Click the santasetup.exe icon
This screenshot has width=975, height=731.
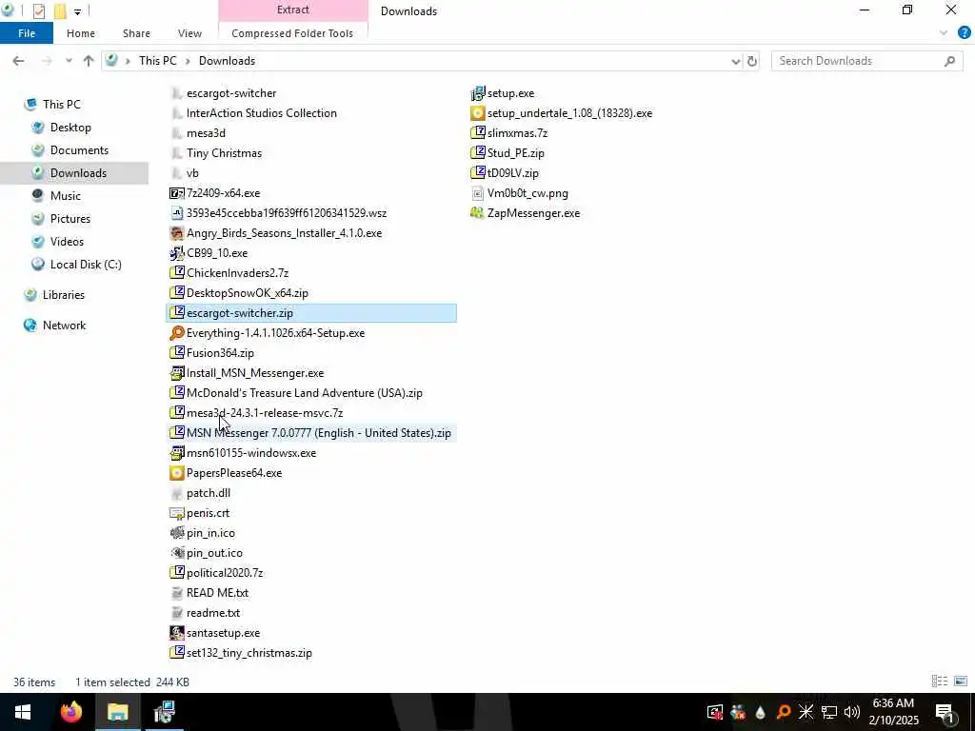pyautogui.click(x=176, y=633)
